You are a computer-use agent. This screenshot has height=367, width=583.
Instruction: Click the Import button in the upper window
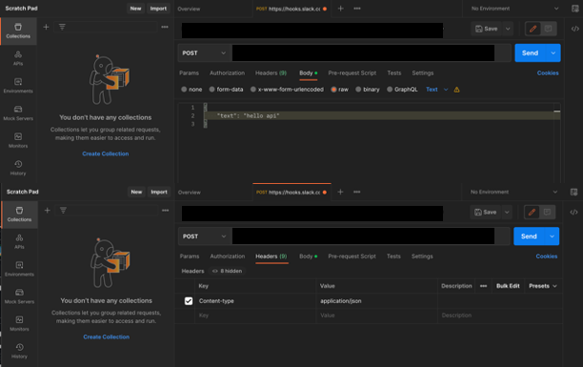point(158,9)
